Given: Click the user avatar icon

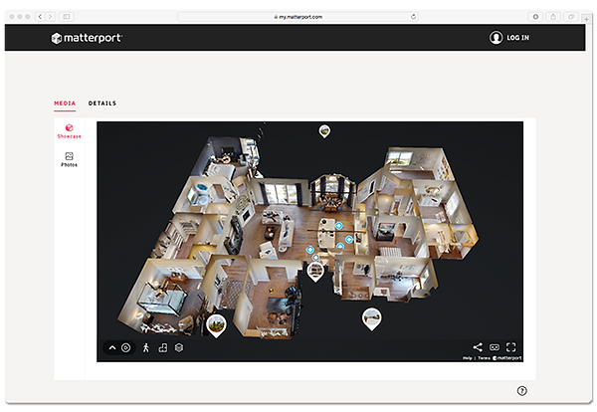Looking at the screenshot, I should click(496, 37).
